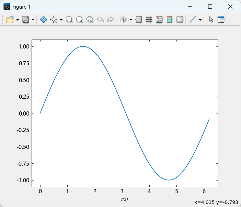Activate the Zoom Out magnifier
The width and height of the screenshot is (241, 207).
point(79,20)
